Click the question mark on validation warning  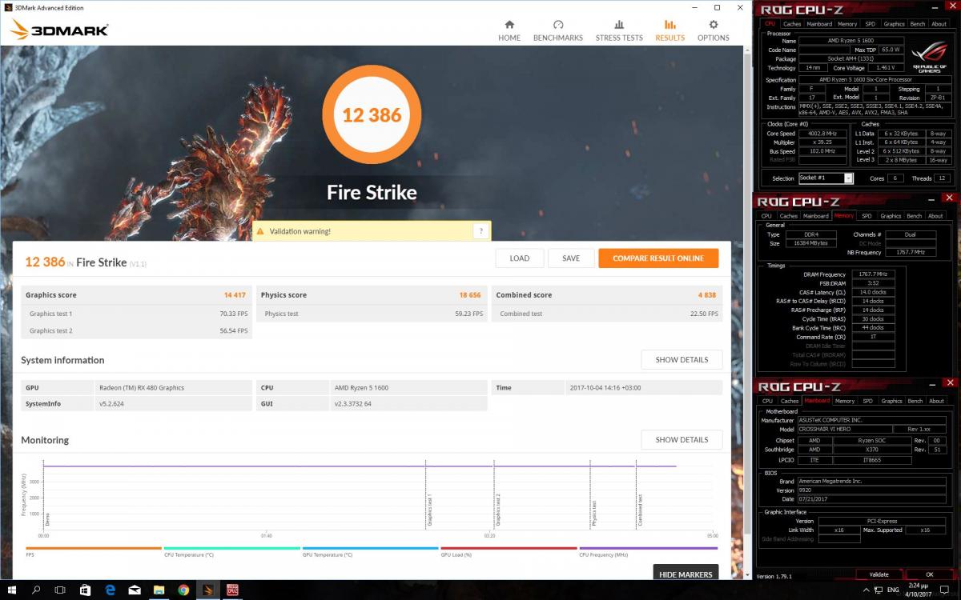pyautogui.click(x=480, y=231)
